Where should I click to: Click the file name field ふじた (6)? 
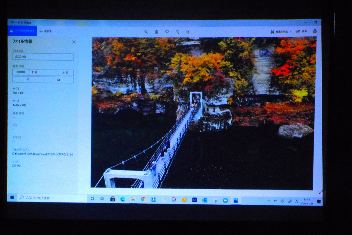coord(43,57)
